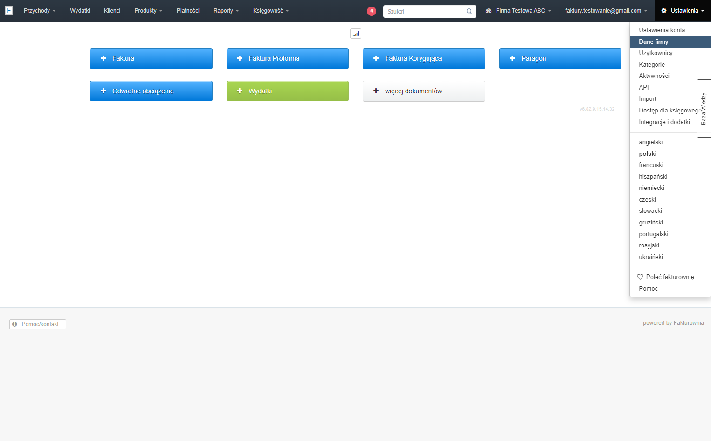Open the więcej dokumentów button
Screen dimensions: 711x441
point(424,91)
